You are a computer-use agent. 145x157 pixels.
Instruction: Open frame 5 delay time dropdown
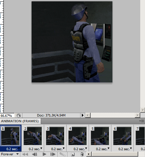point(103,149)
